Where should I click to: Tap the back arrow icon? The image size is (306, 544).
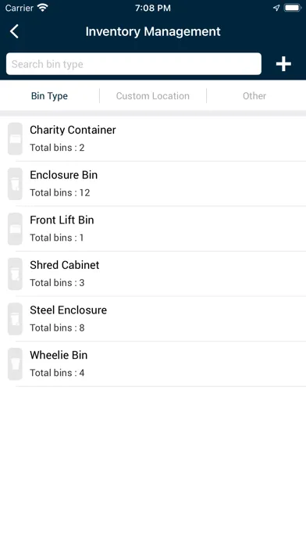(x=14, y=31)
